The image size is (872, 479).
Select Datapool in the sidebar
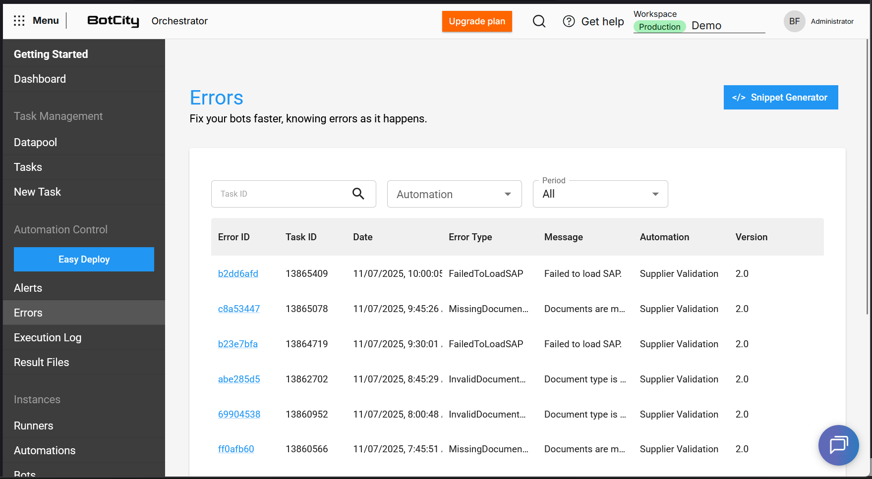coord(35,142)
